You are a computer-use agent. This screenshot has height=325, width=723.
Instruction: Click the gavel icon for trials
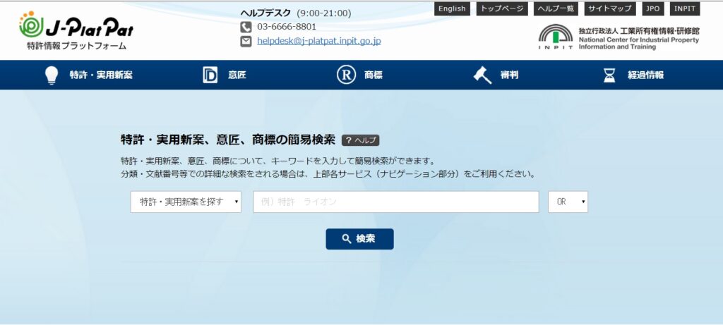tap(482, 75)
